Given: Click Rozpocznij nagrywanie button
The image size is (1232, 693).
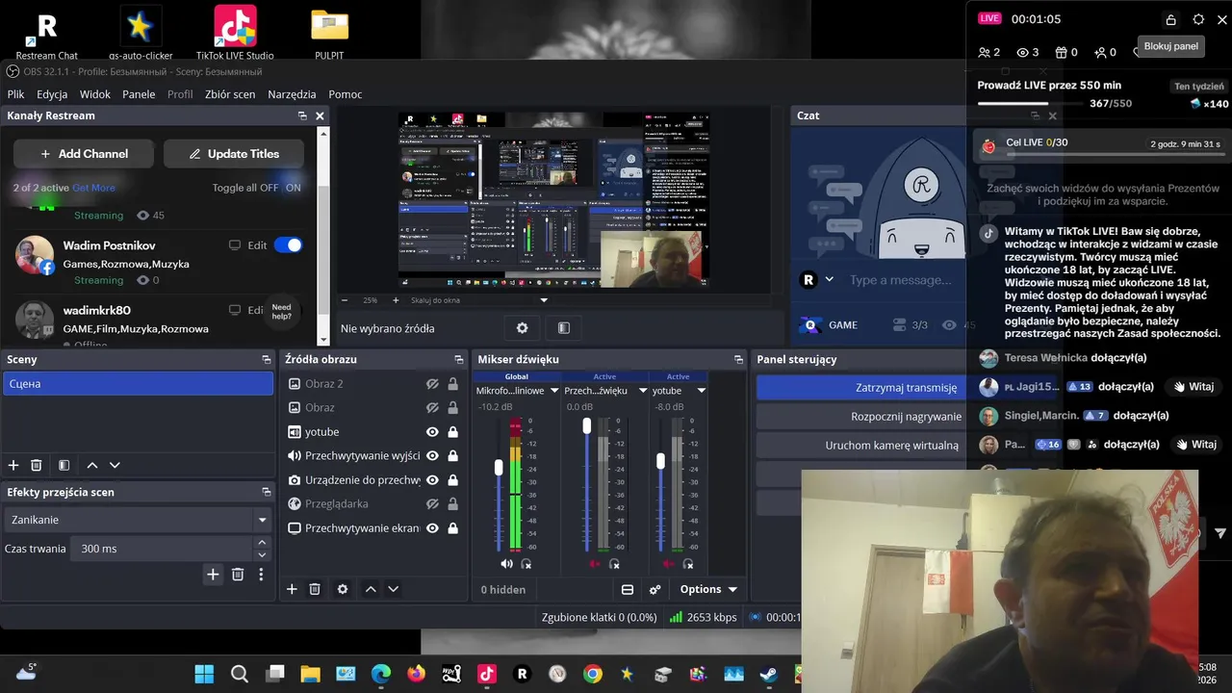Looking at the screenshot, I should (x=861, y=417).
